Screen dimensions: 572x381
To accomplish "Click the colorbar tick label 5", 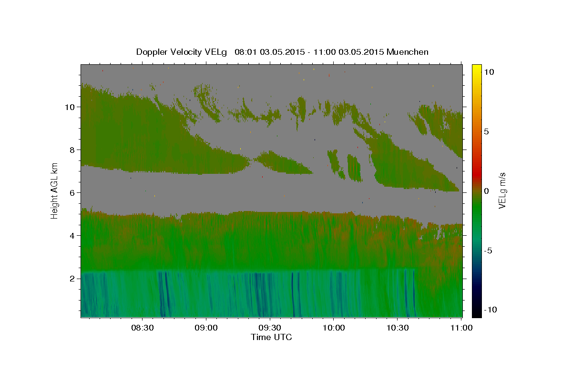I will 486,131.
